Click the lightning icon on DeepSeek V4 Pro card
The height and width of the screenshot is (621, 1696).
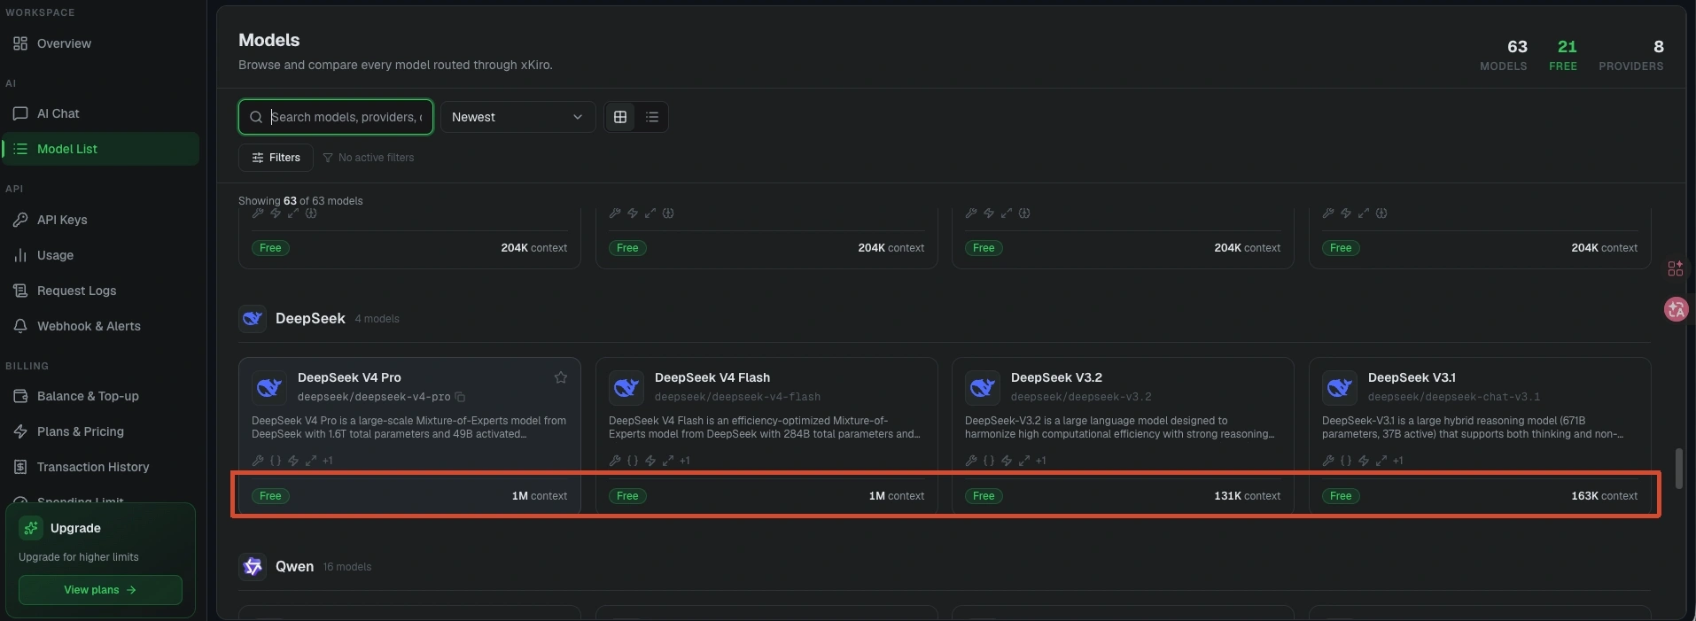[293, 461]
